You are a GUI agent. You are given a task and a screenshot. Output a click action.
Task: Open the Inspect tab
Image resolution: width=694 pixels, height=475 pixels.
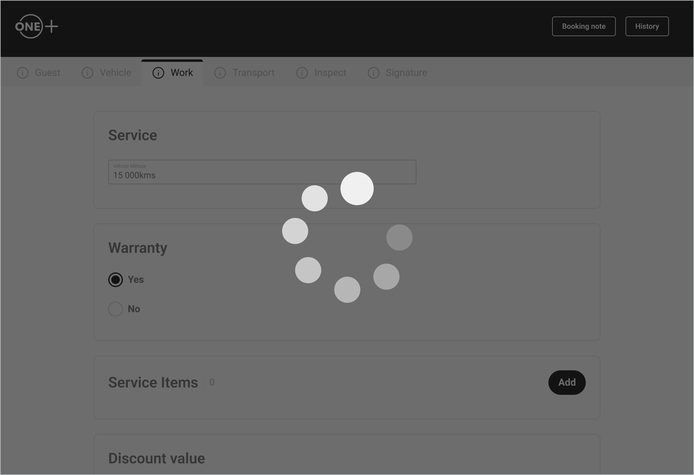[x=330, y=73]
